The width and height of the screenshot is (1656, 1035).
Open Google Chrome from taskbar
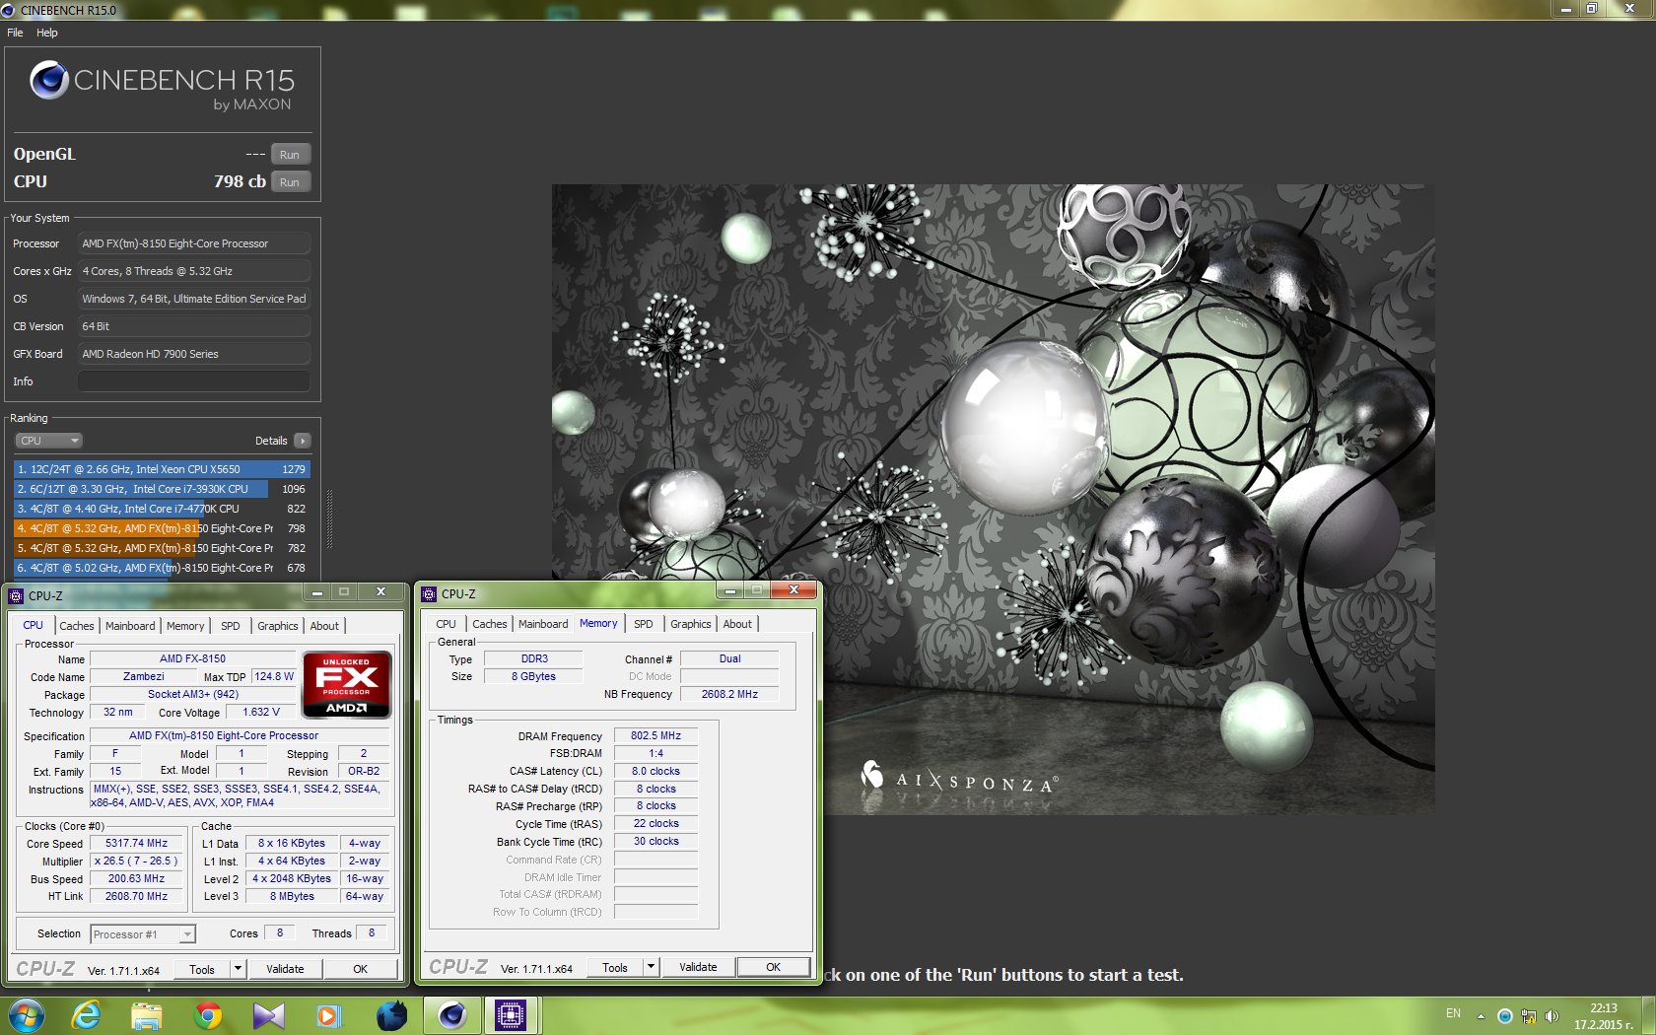208,1015
